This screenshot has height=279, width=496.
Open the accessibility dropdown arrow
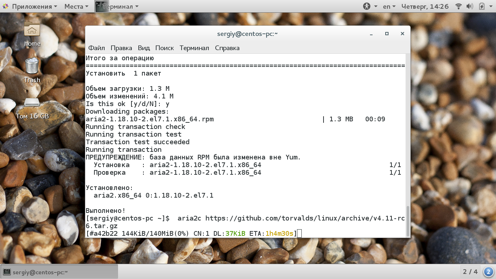point(375,7)
